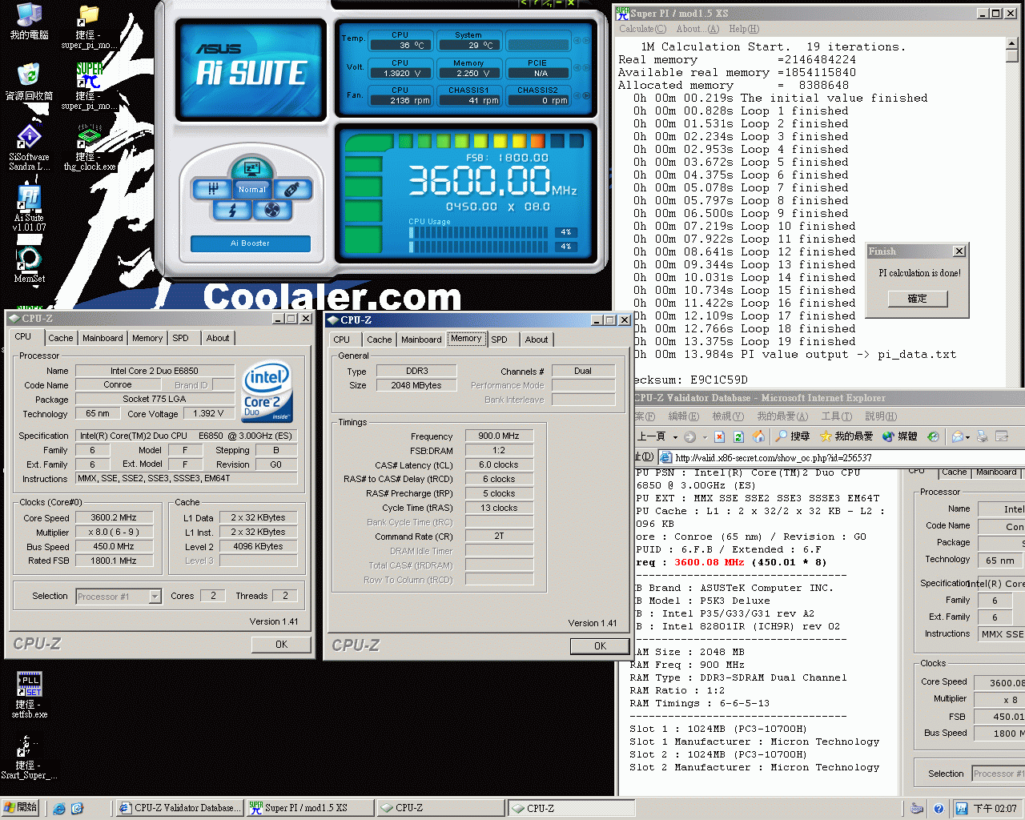Viewport: 1025px width, 820px height.
Task: Open the SPD tab in the Memory CPU-Z window
Action: pyautogui.click(x=500, y=340)
